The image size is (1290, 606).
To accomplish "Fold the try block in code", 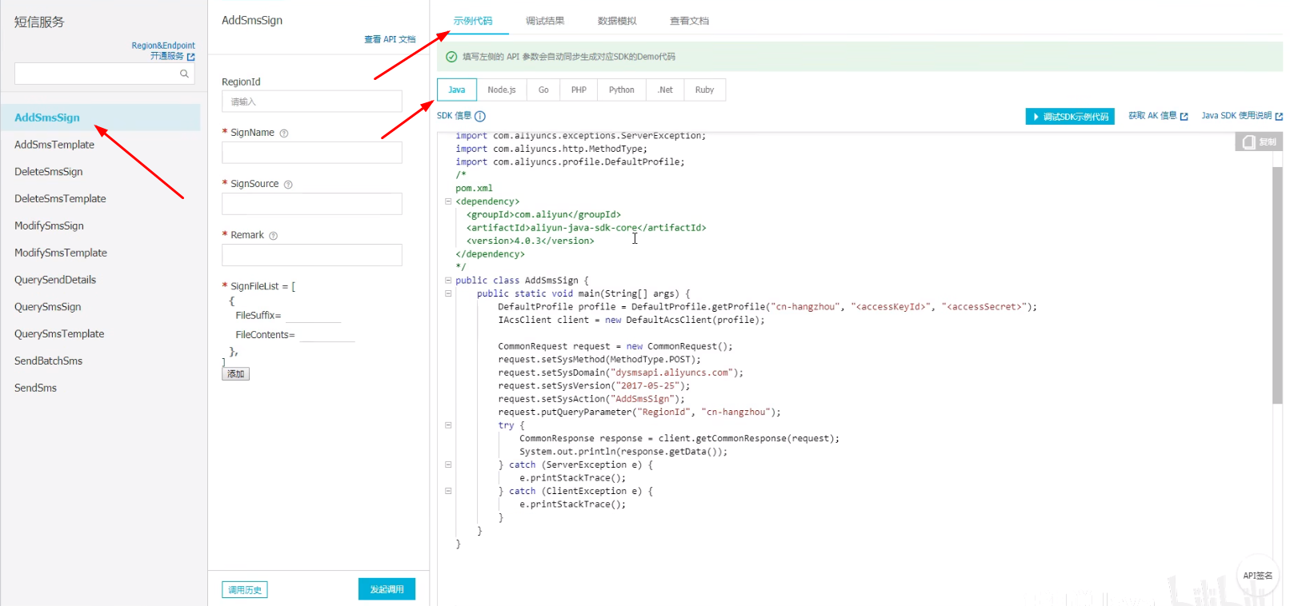I will pos(448,425).
